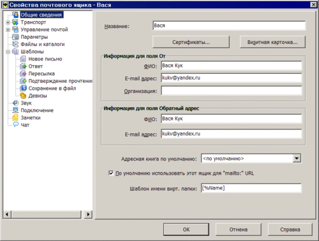Click the tree scrollbar left arrow
Image resolution: width=319 pixels, height=241 pixels.
point(7,214)
